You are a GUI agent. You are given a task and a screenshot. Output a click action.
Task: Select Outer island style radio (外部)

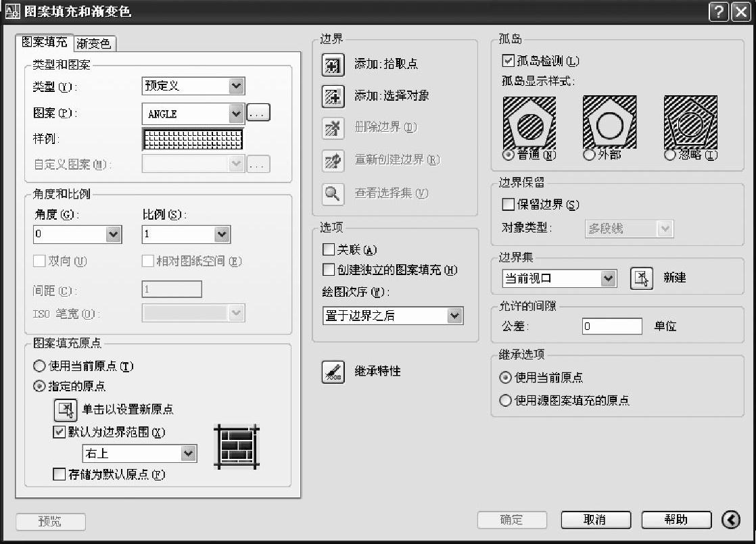click(589, 155)
